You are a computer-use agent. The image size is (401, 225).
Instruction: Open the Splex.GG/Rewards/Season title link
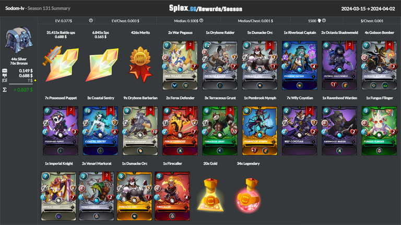(206, 8)
